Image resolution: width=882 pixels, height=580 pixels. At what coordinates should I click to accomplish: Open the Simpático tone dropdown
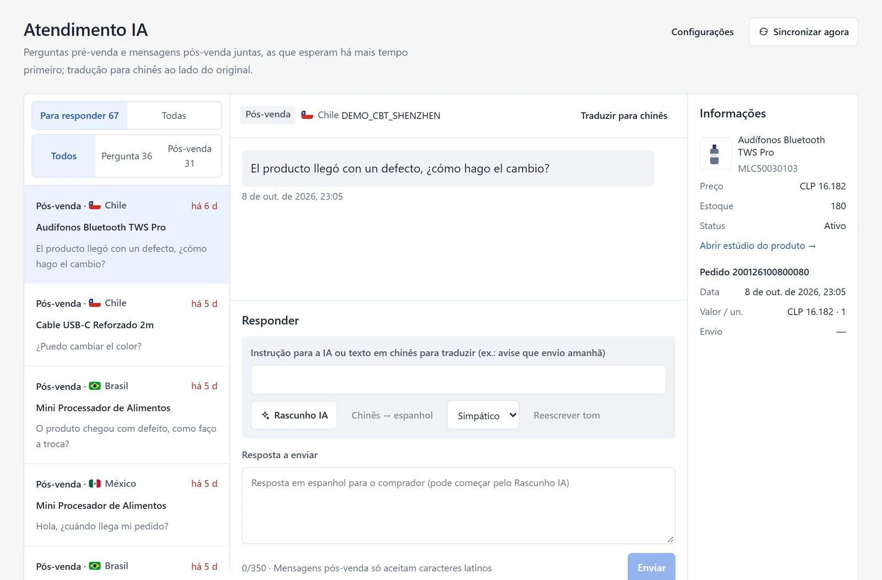(x=483, y=415)
